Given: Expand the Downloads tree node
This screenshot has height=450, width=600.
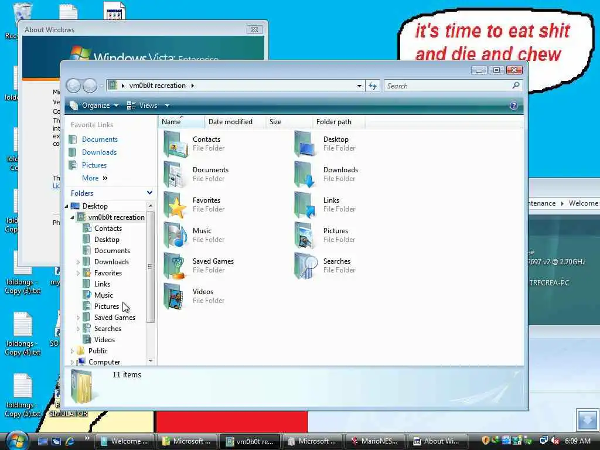Looking at the screenshot, I should [78, 262].
